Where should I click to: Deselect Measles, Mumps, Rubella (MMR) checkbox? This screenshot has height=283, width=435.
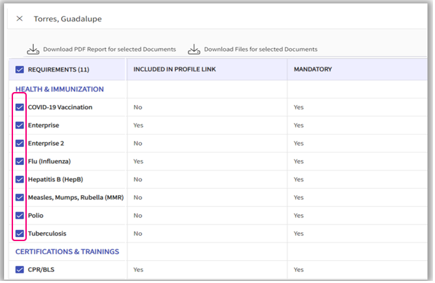click(19, 197)
